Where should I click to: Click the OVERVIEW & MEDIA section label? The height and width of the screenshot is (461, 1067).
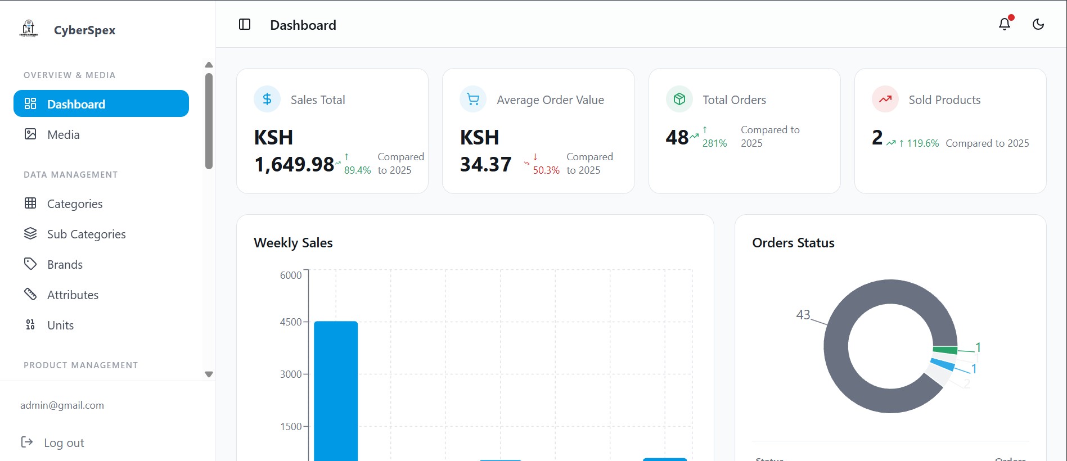tap(70, 75)
